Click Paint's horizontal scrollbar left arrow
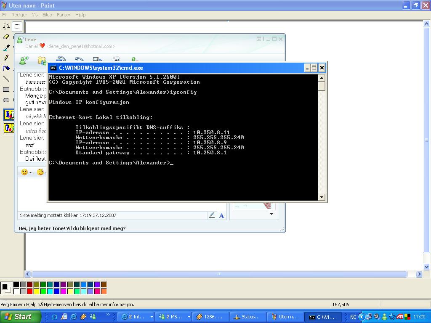The image size is (431, 323). (28, 274)
